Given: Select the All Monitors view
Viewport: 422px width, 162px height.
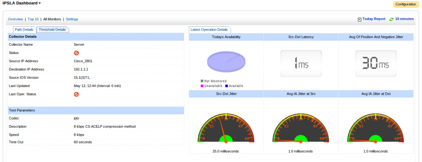Looking at the screenshot, I should pyautogui.click(x=52, y=19).
